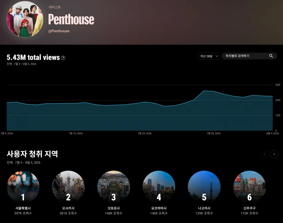Select the 오사카시 rank 2 city image
This screenshot has width=283, height=223.
pyautogui.click(x=68, y=187)
